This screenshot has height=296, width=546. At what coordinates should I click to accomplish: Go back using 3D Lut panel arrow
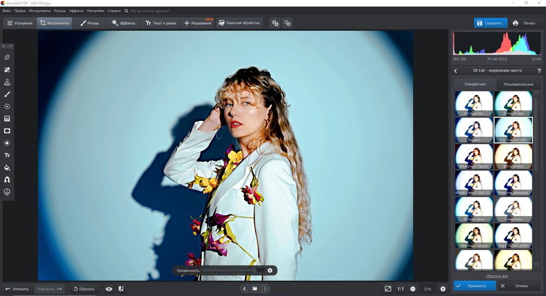(x=456, y=70)
